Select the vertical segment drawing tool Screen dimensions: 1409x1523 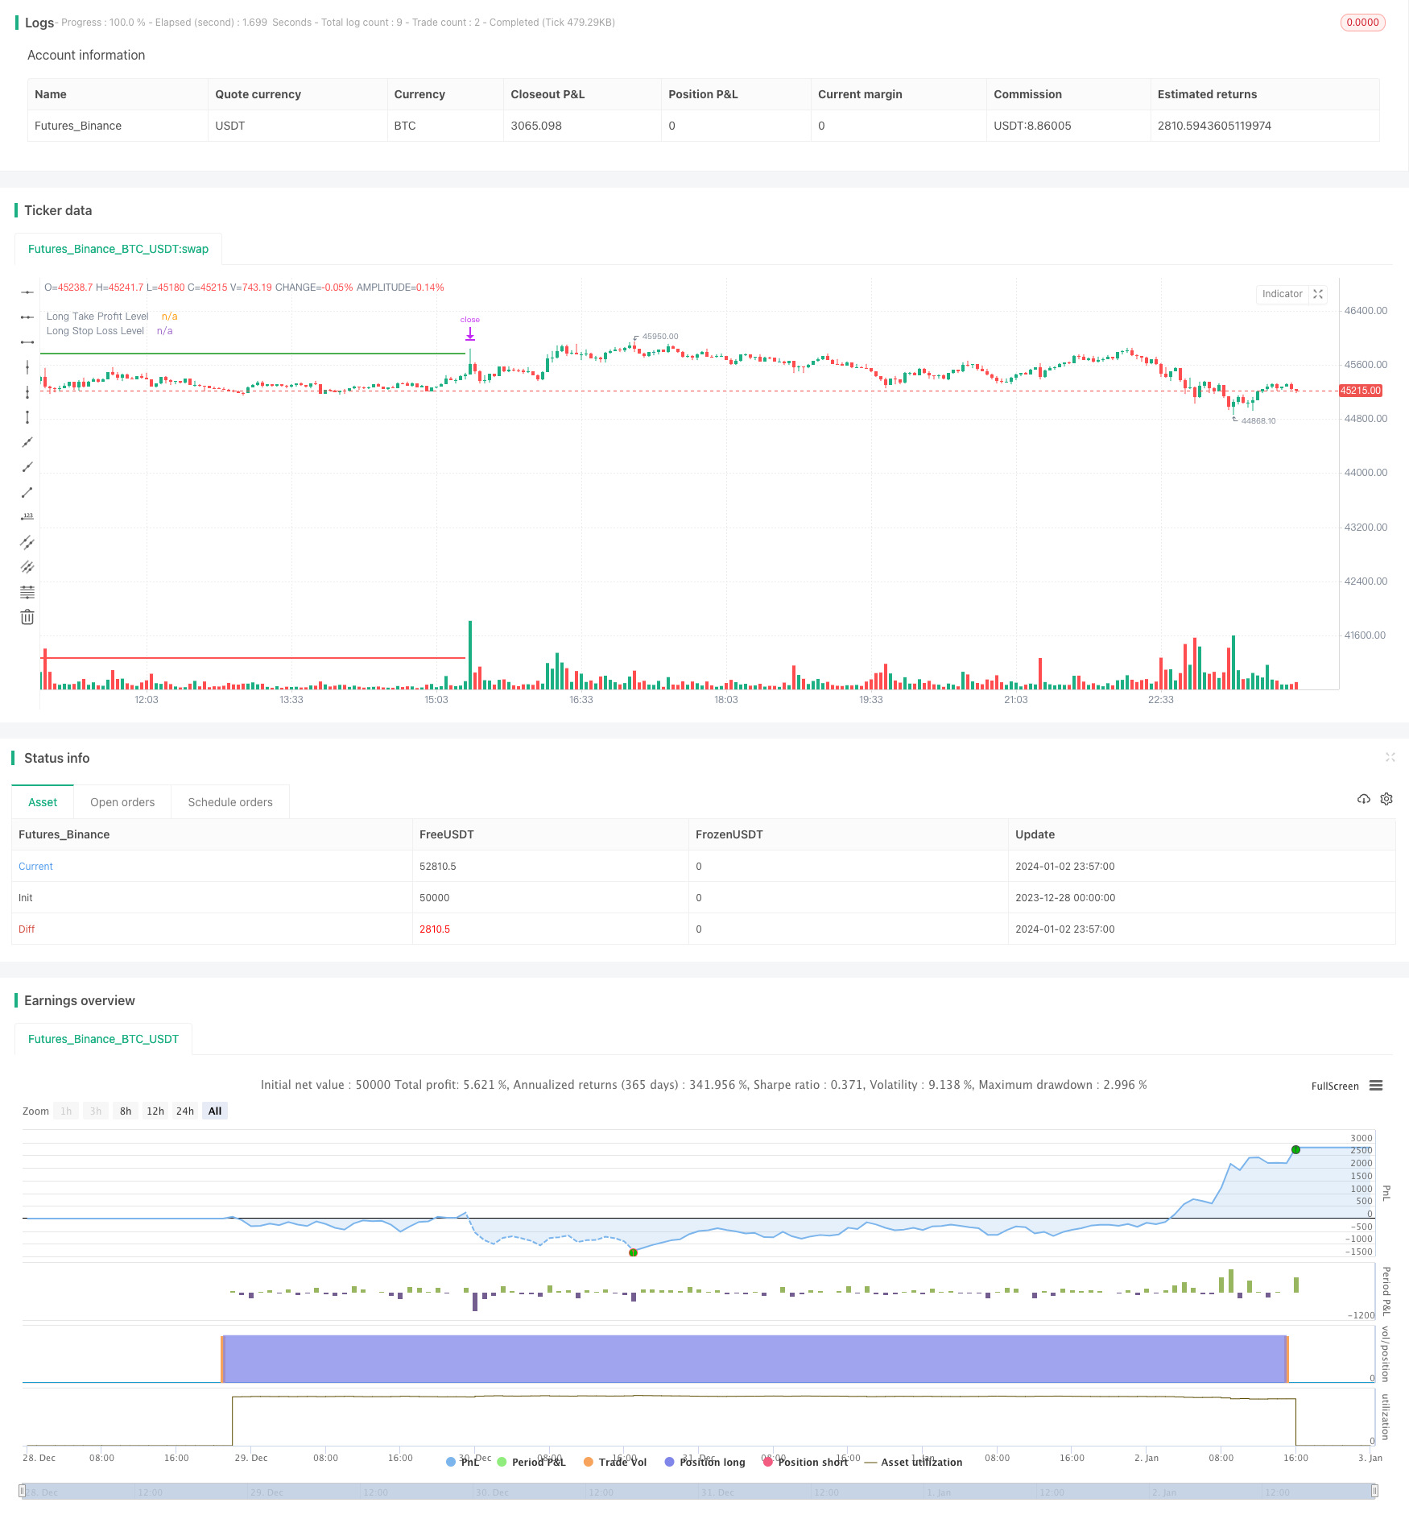tap(27, 417)
